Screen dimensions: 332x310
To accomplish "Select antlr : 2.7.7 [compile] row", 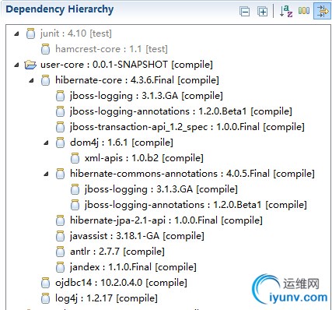I will (117, 252).
